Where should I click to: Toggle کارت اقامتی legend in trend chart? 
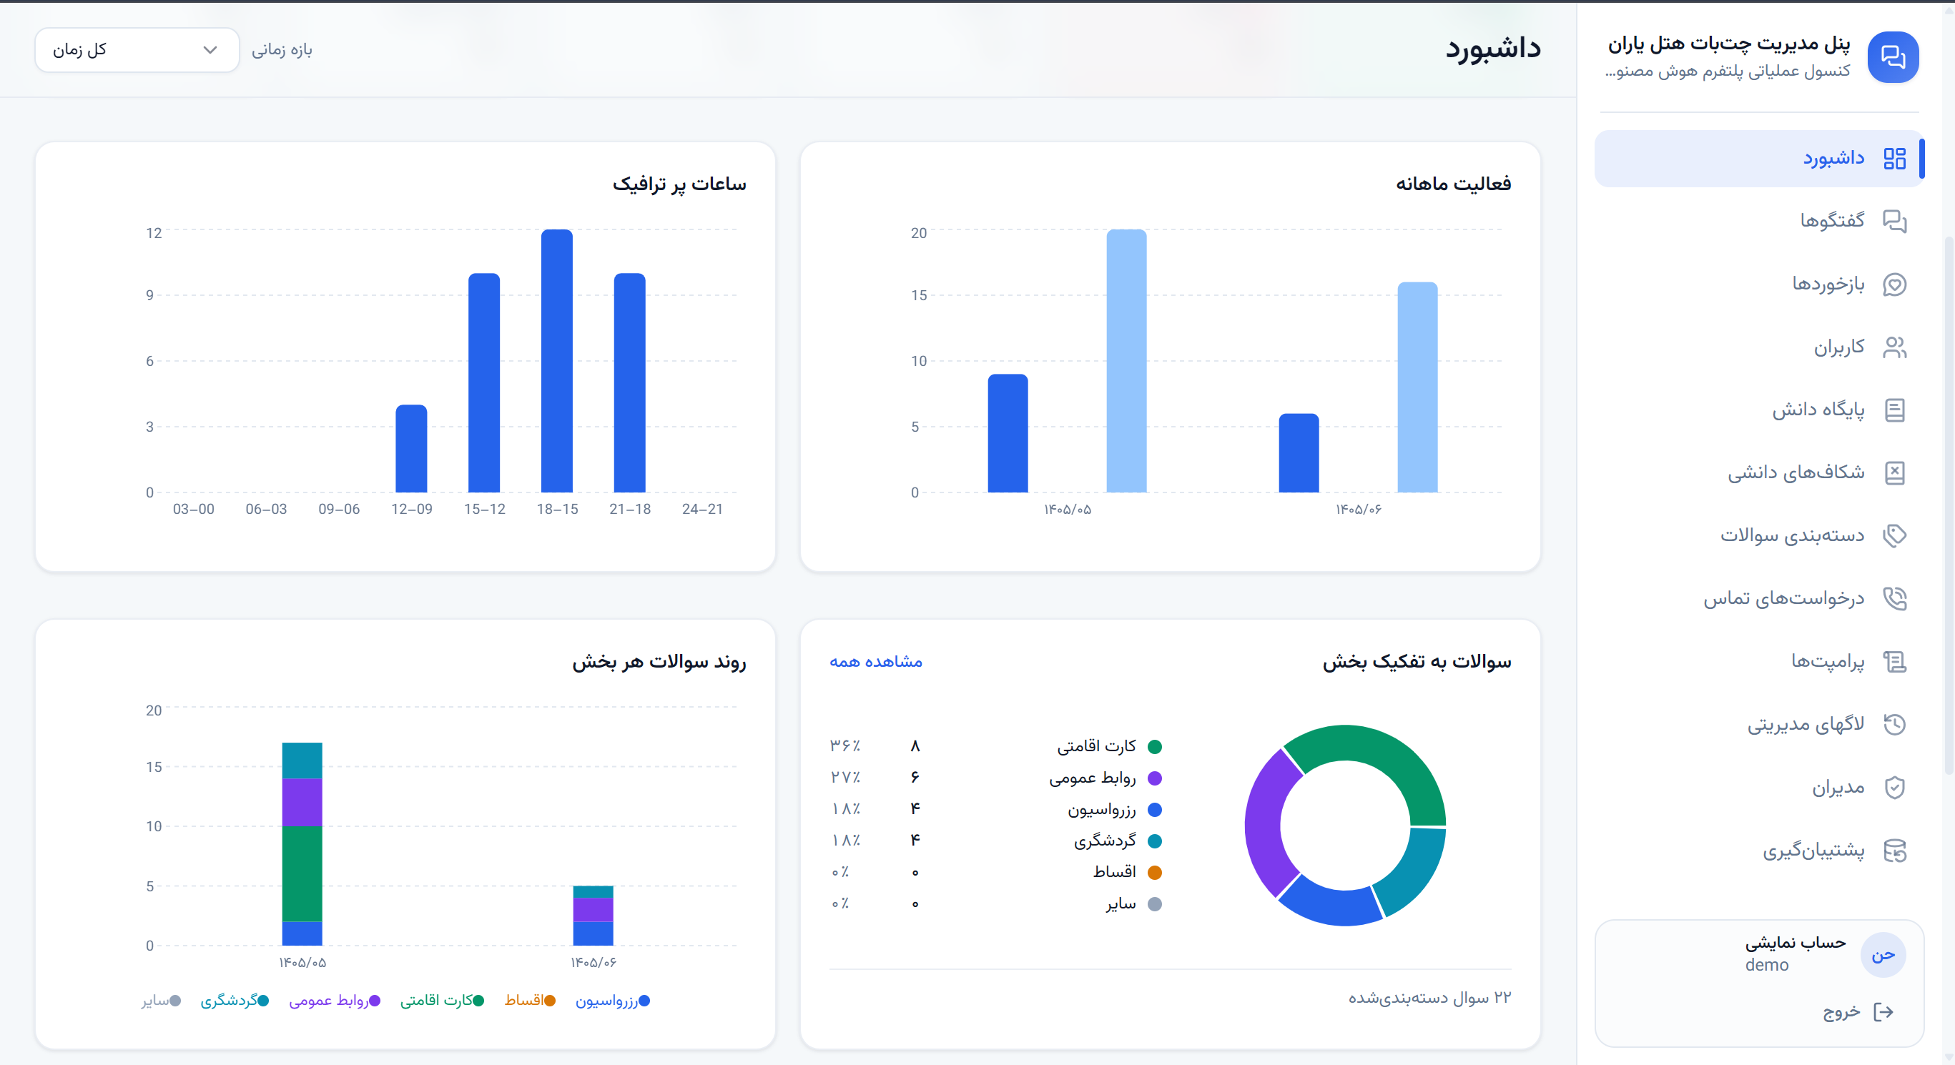443,1001
